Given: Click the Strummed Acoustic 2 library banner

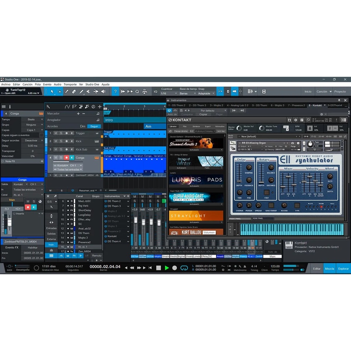Looking at the screenshot, I should click(196, 144).
